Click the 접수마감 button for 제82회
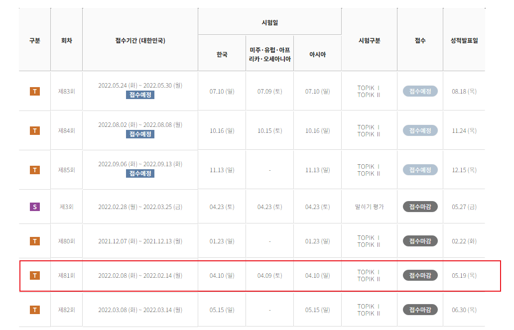This screenshot has height=330, width=514. click(x=420, y=310)
